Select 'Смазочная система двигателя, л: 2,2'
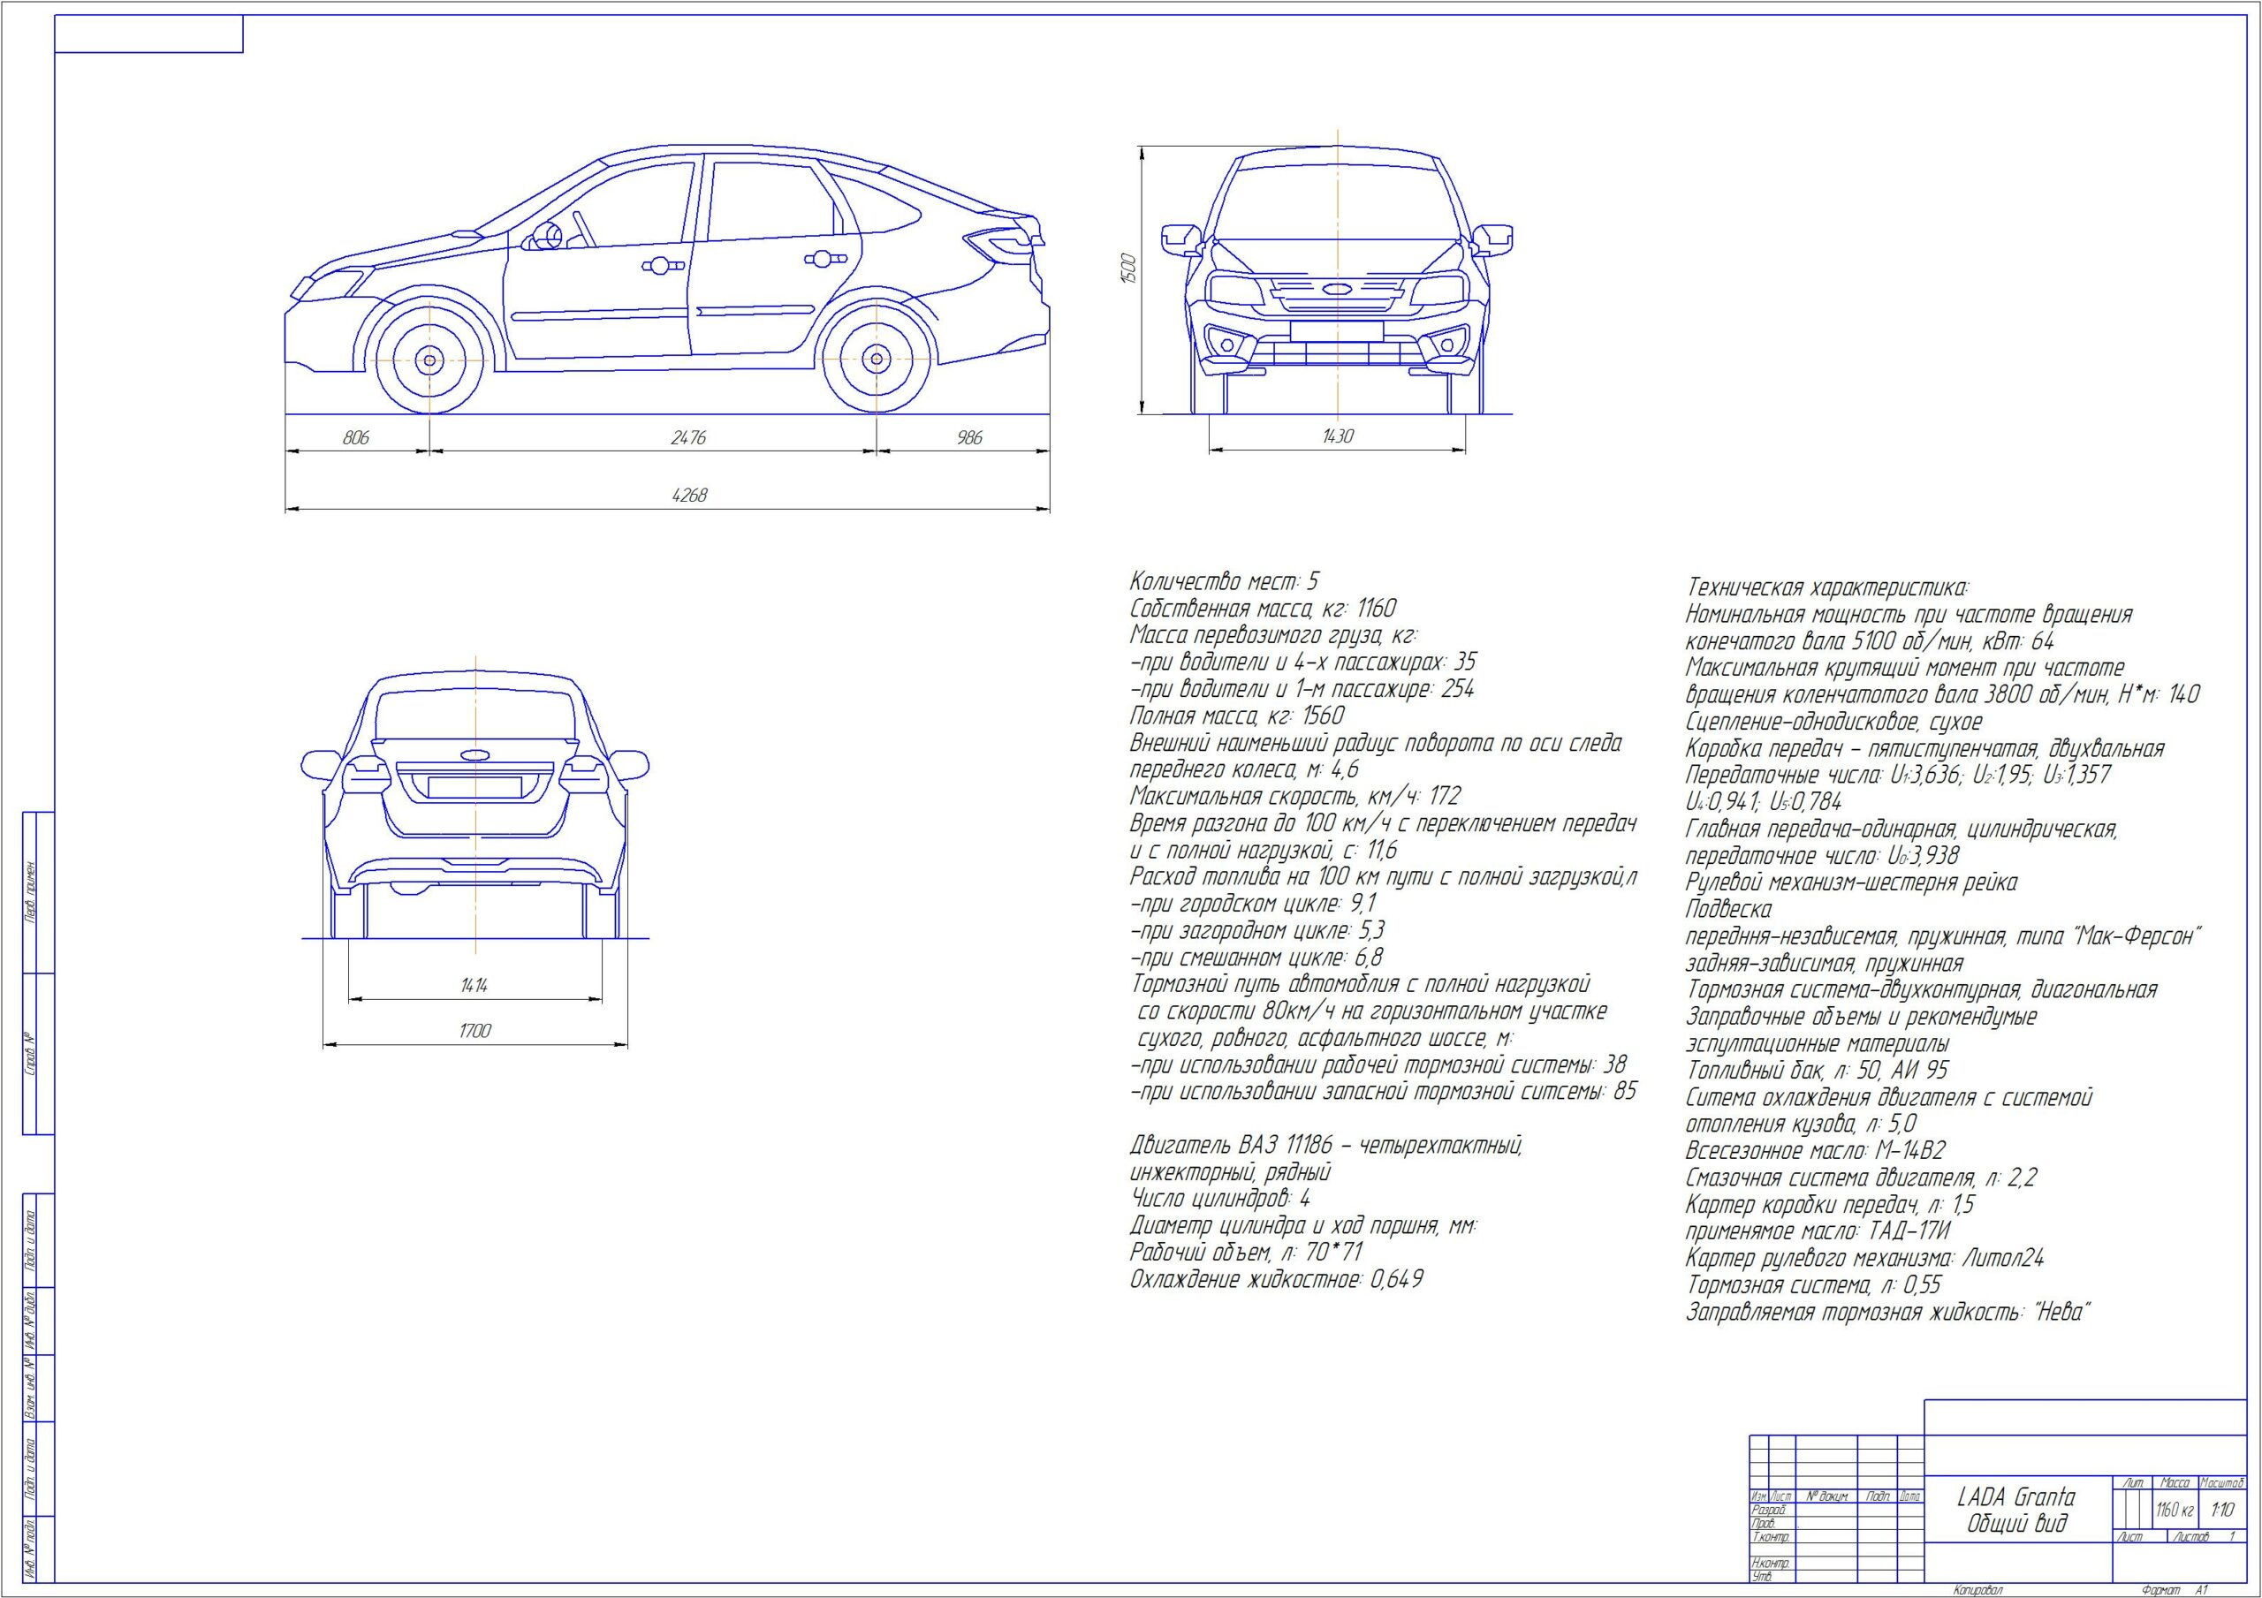The height and width of the screenshot is (1598, 2262). pyautogui.click(x=1861, y=1178)
